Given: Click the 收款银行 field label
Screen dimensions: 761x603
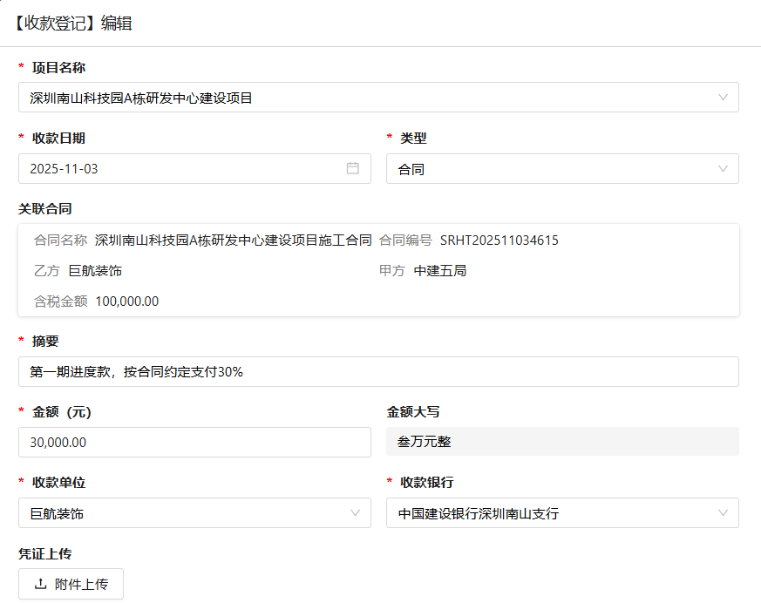Looking at the screenshot, I should [x=426, y=483].
